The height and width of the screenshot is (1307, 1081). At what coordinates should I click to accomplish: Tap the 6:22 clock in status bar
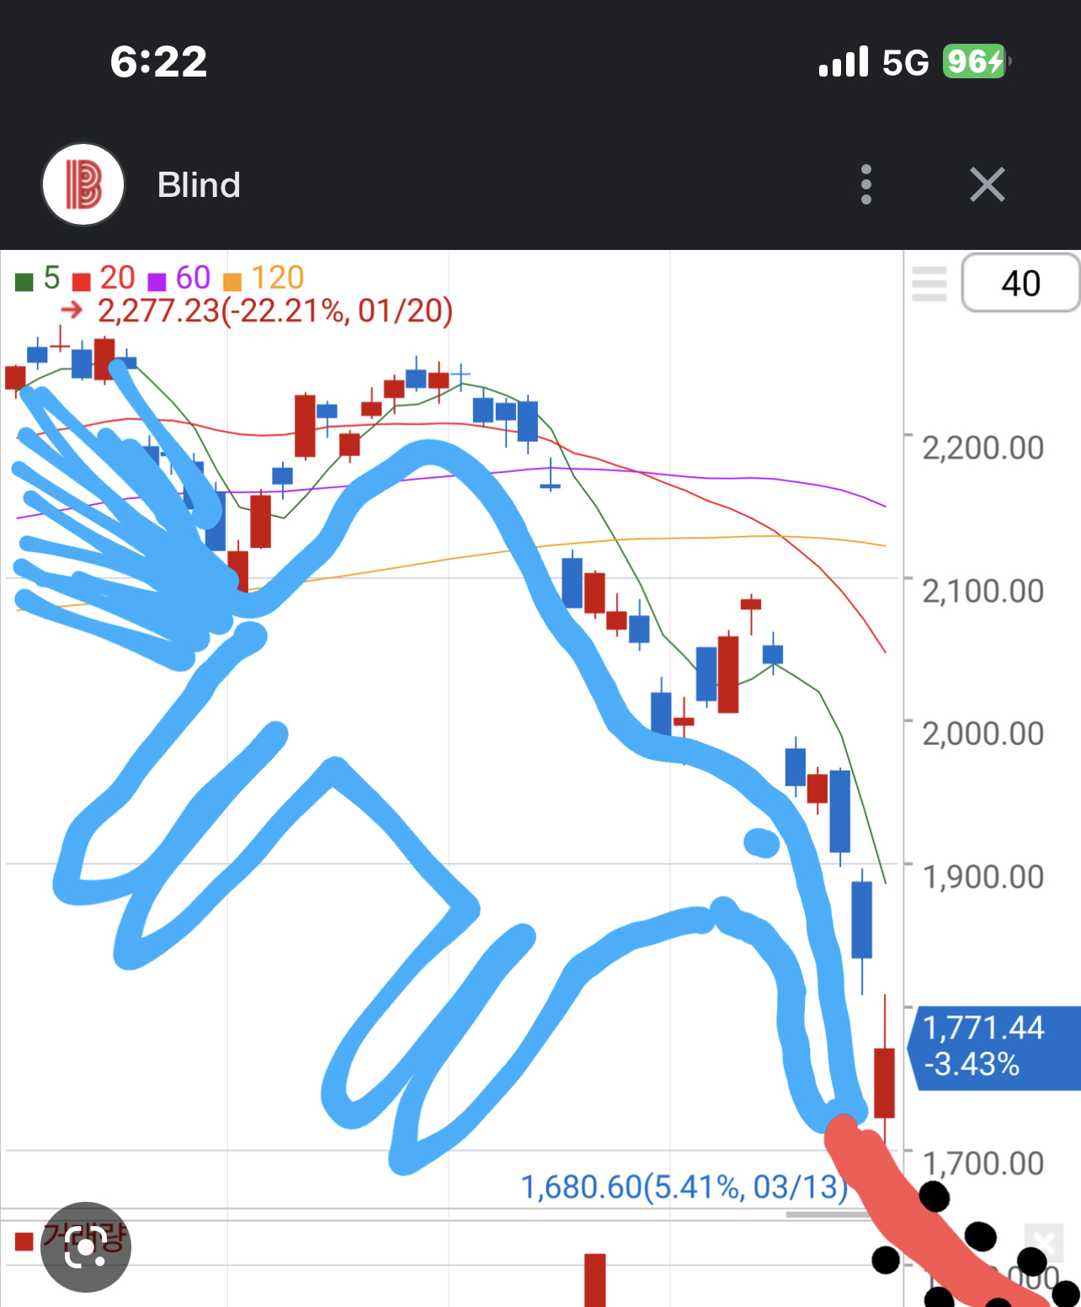[x=158, y=62]
